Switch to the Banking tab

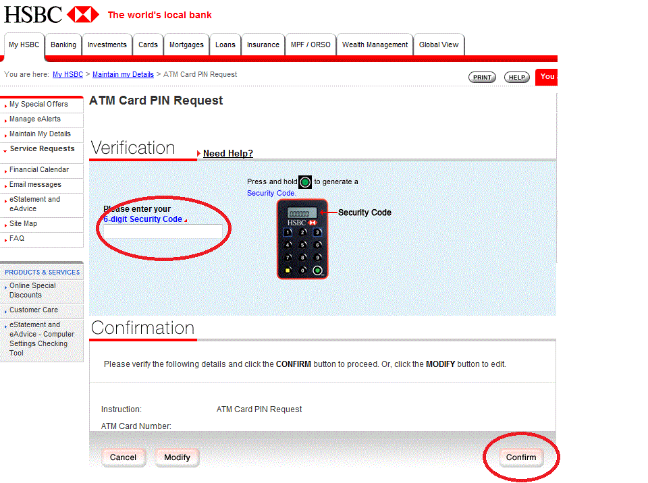pos(63,45)
